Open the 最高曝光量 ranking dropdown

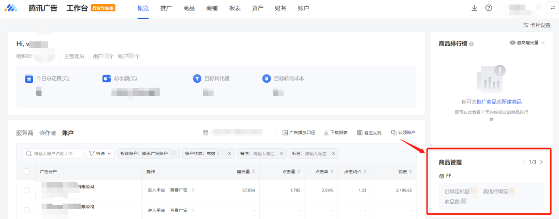(527, 43)
